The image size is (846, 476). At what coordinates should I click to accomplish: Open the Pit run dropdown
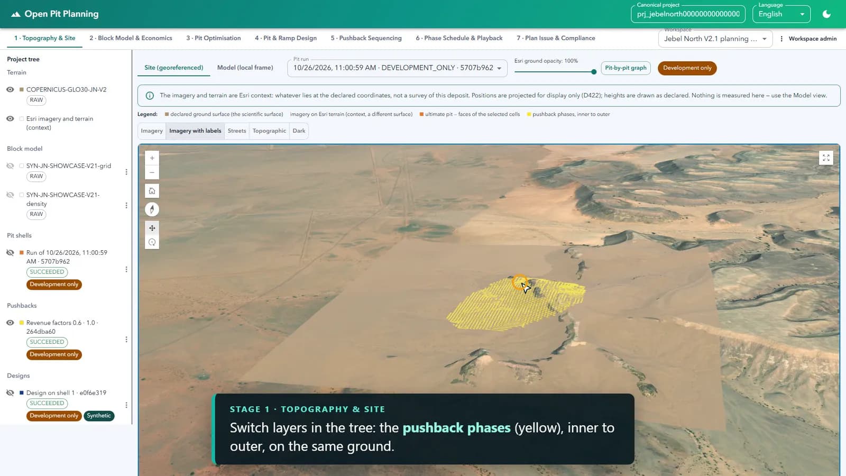click(x=397, y=68)
